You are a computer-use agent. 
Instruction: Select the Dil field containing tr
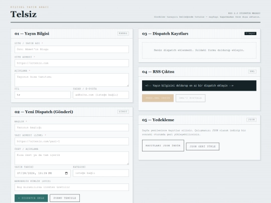click(x=43, y=95)
